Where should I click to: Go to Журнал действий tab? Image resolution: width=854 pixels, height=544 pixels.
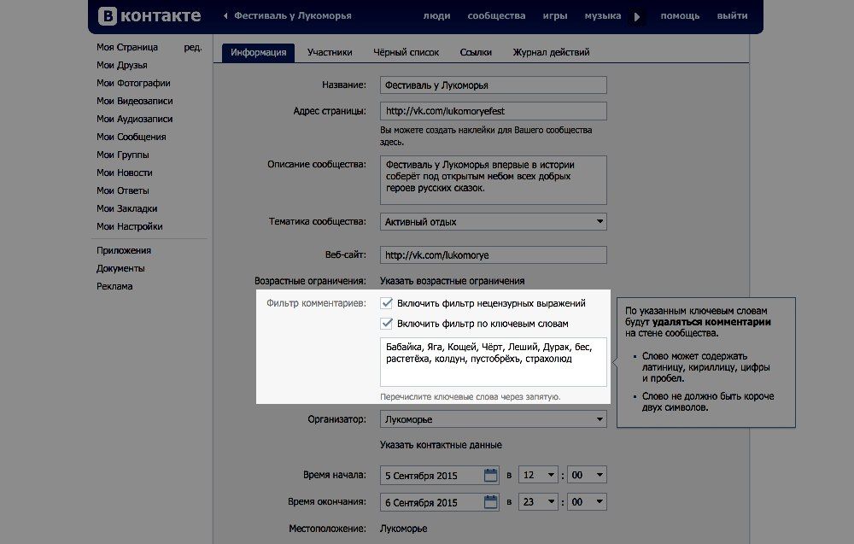coord(551,52)
